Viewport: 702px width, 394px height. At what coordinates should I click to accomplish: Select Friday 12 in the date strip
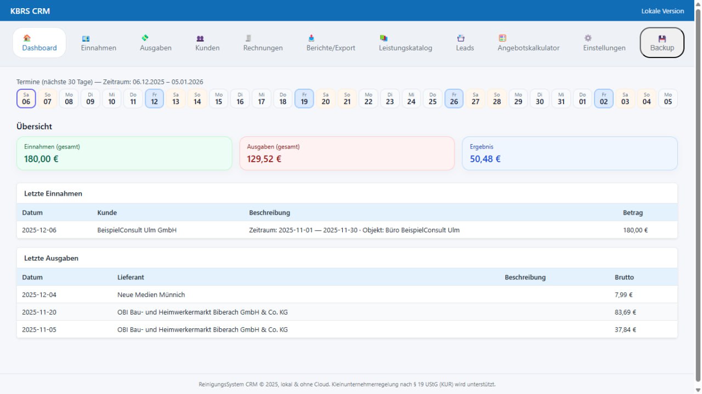click(155, 99)
